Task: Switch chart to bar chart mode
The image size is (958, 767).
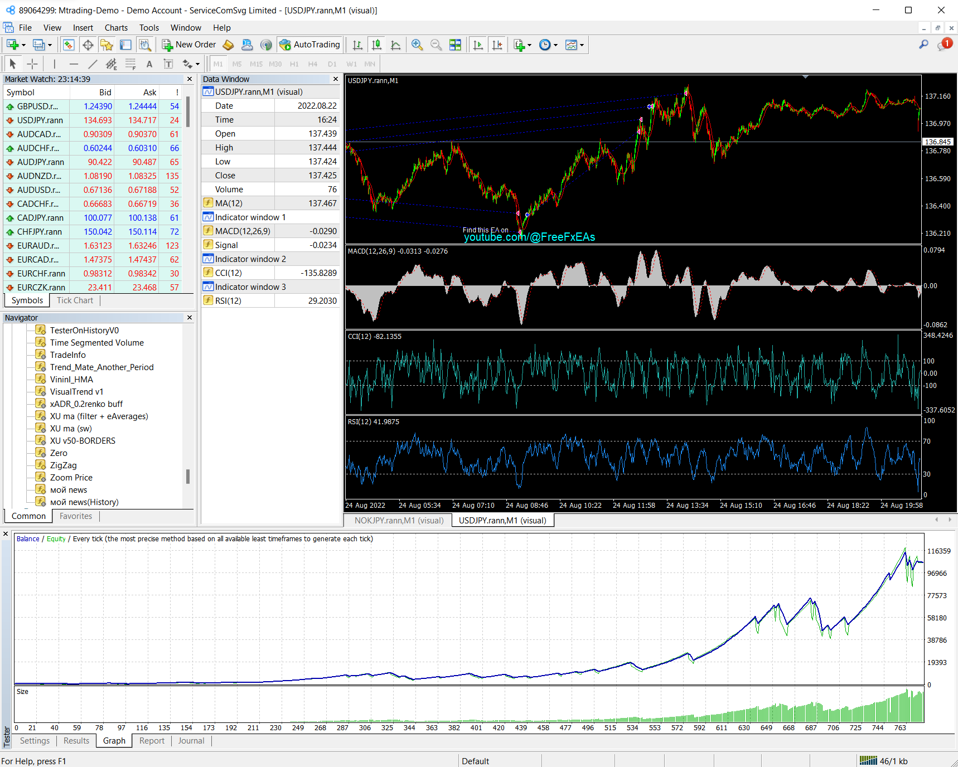Action: point(357,45)
